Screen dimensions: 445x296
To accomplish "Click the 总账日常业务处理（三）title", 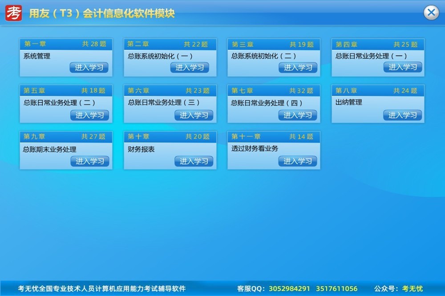I will pyautogui.click(x=164, y=102).
